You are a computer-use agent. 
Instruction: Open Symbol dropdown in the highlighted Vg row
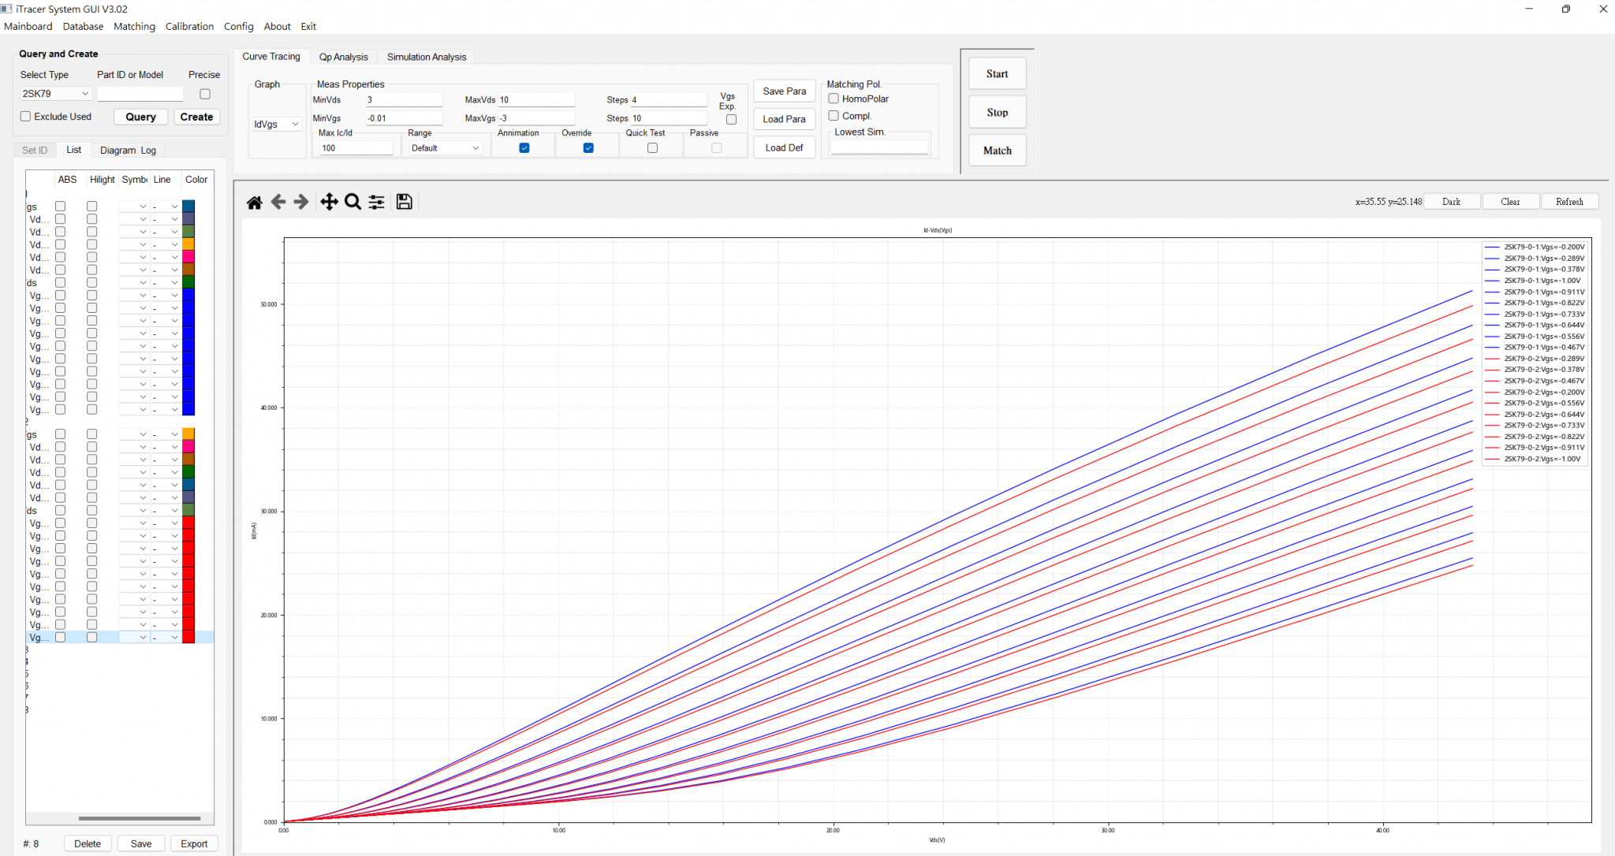tap(133, 637)
